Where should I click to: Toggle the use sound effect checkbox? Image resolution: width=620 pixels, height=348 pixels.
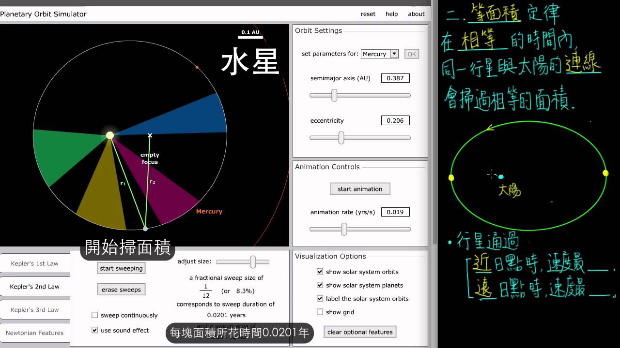[x=95, y=331]
